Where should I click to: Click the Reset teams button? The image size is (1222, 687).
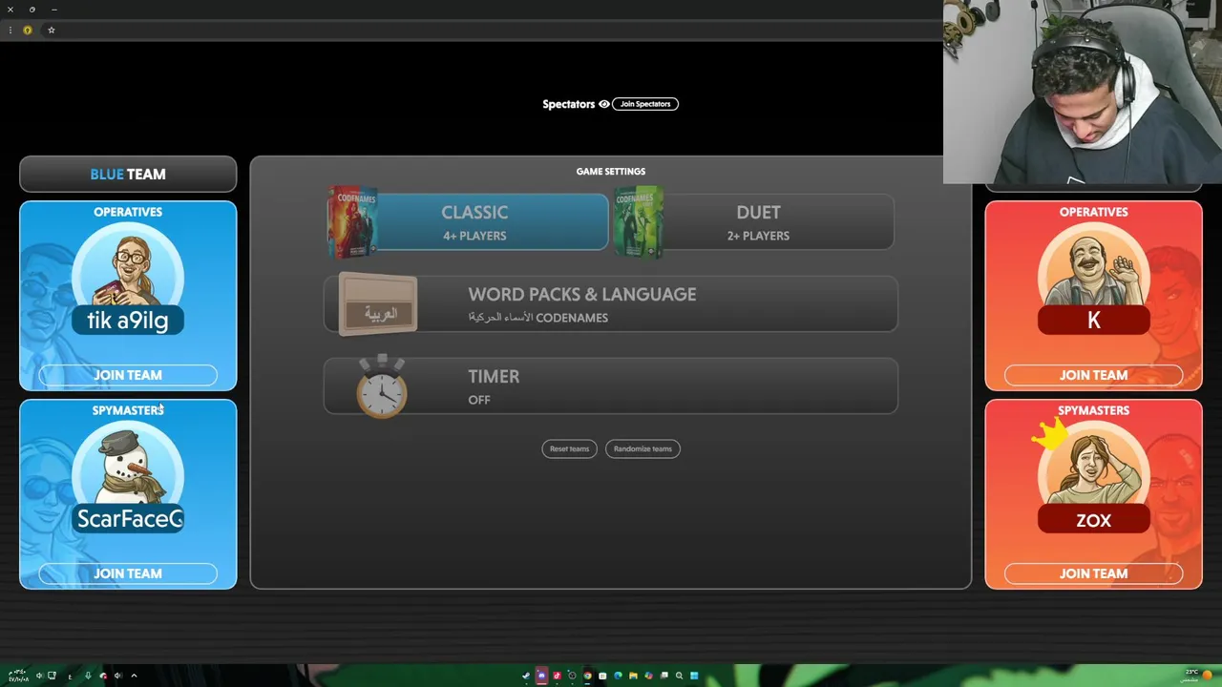click(x=569, y=448)
